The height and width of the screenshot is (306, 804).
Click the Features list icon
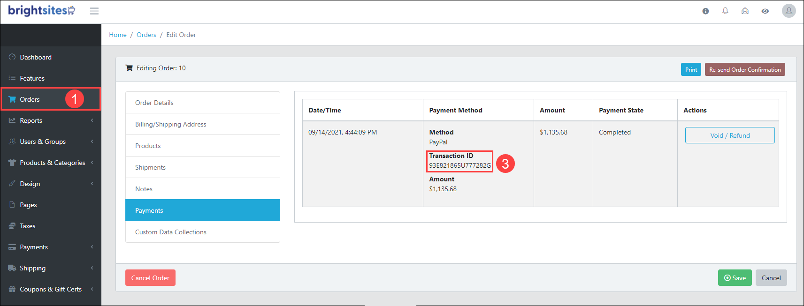coord(12,78)
